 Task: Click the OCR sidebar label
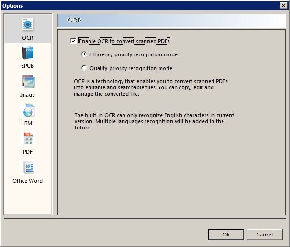(x=28, y=38)
